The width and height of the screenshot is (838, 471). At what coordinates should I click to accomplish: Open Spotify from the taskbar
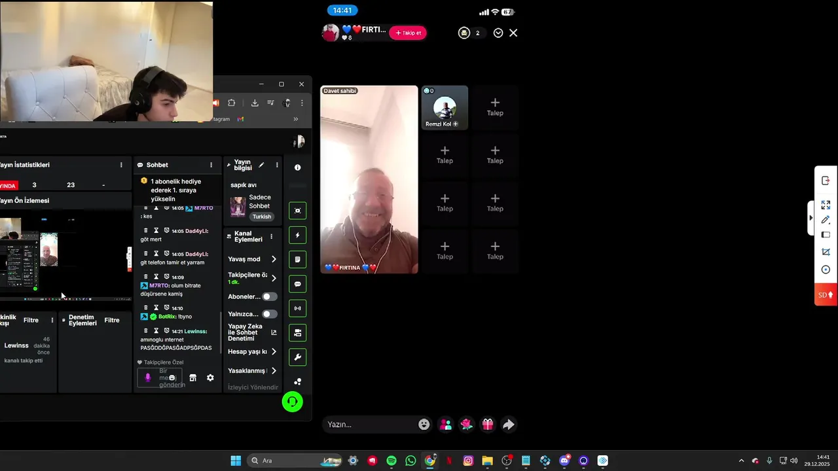tap(392, 461)
